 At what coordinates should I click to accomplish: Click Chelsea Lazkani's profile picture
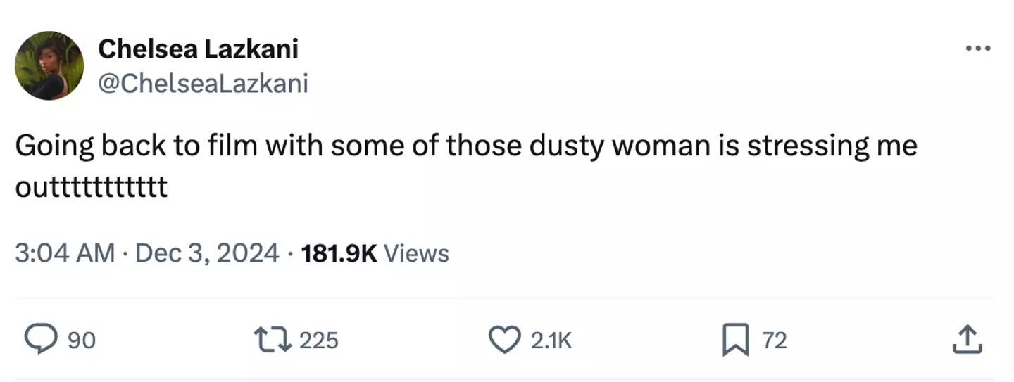(x=49, y=66)
